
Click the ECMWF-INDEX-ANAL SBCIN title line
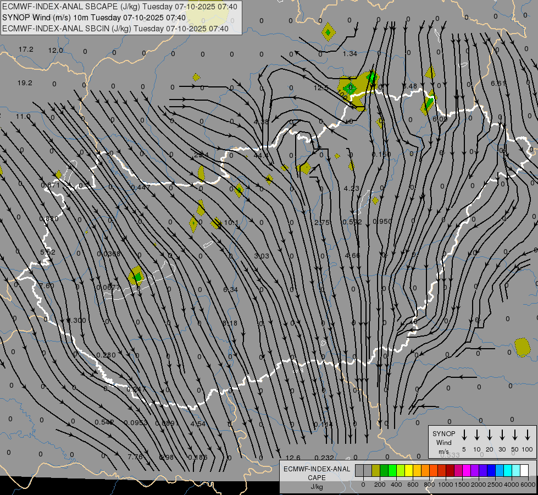click(115, 29)
